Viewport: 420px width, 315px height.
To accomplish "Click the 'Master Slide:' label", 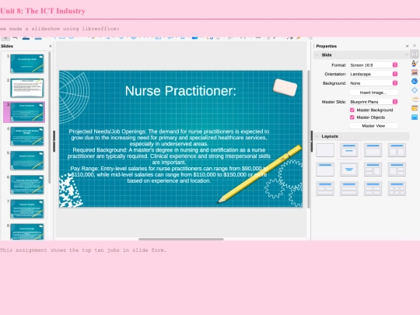I will [334, 102].
